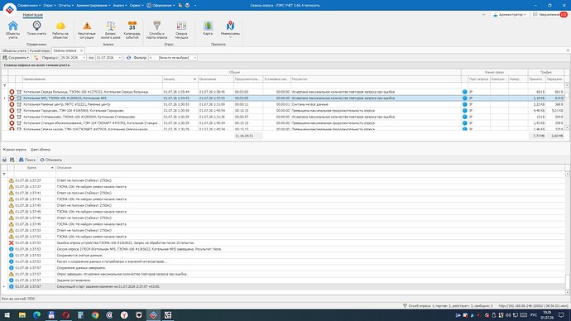
Task: Open Баланс жилого дома scales icon
Action: point(110,30)
